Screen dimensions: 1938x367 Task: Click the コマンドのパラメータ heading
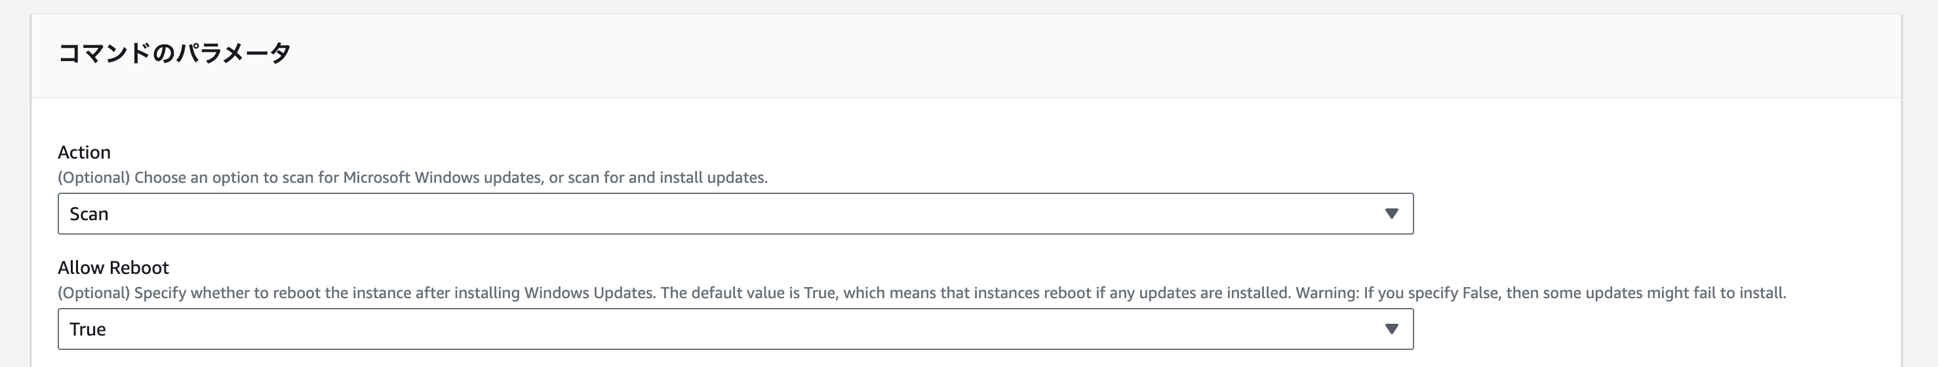click(174, 53)
